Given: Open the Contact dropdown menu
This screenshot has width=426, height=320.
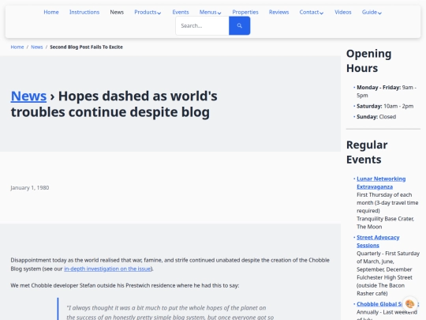Looking at the screenshot, I should point(312,12).
